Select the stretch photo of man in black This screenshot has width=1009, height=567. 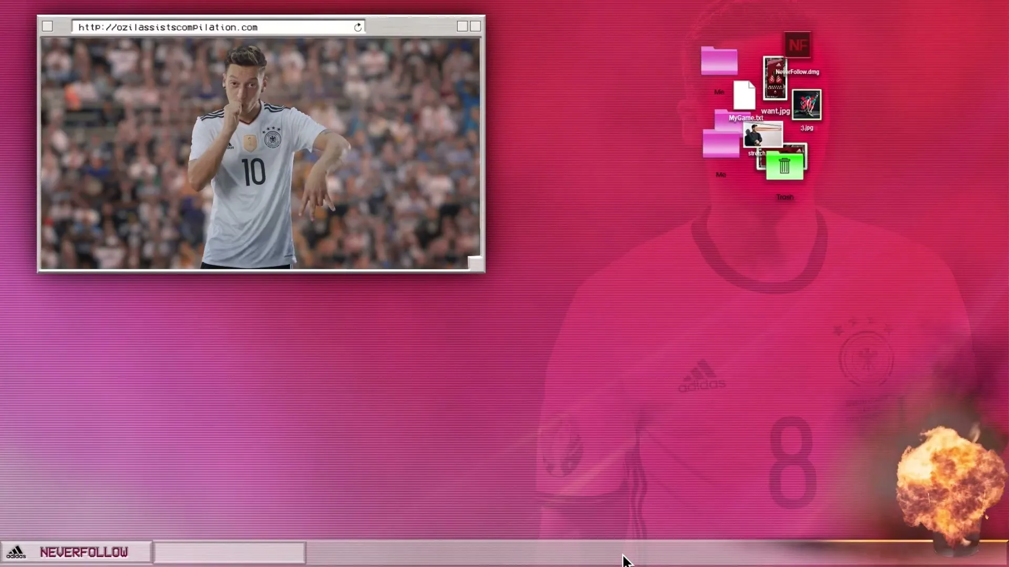click(x=763, y=134)
